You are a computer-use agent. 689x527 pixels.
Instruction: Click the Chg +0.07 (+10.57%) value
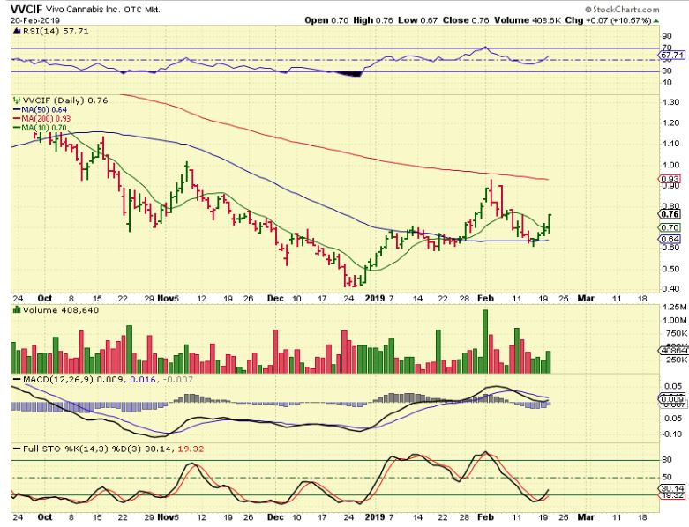(609, 20)
